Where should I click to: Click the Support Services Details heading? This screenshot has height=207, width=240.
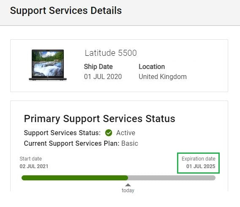[66, 11]
